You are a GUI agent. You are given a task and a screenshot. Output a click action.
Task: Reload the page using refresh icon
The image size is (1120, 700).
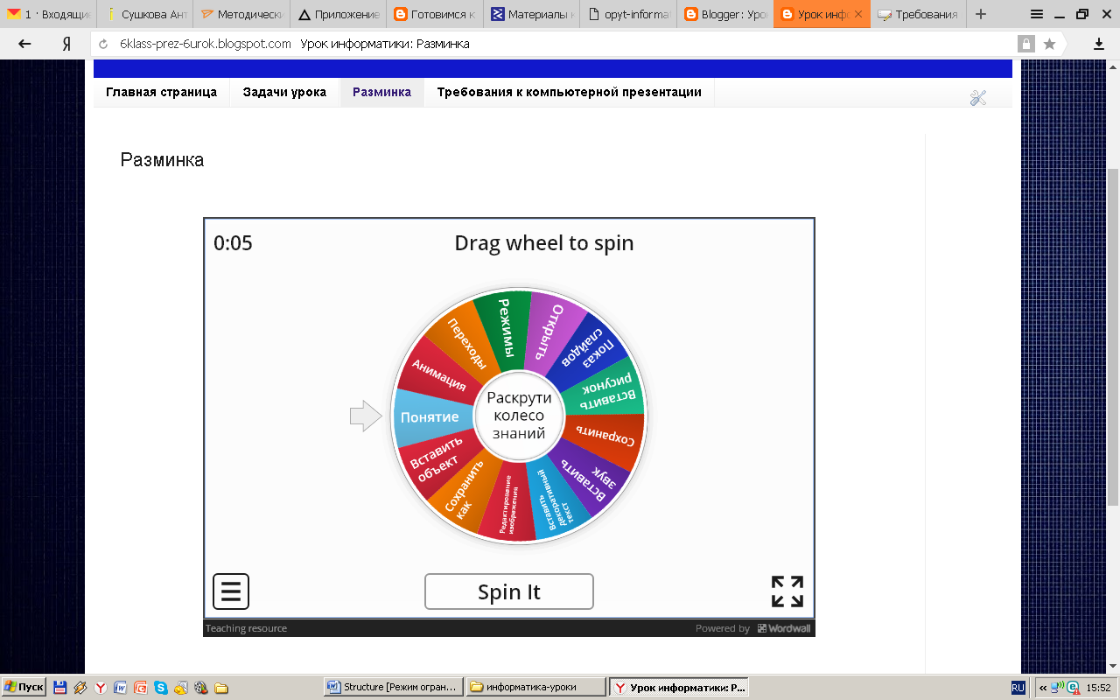point(104,44)
